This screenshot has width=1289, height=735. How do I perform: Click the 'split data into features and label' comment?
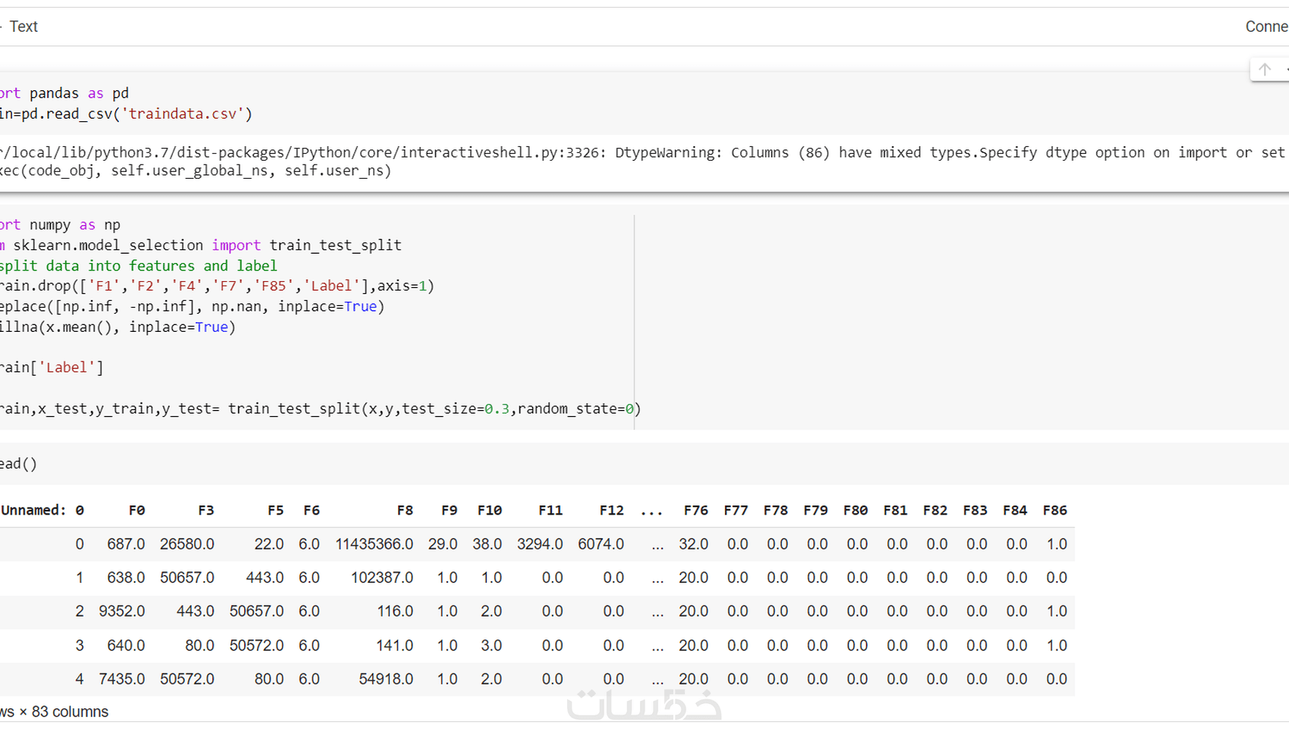tap(140, 266)
